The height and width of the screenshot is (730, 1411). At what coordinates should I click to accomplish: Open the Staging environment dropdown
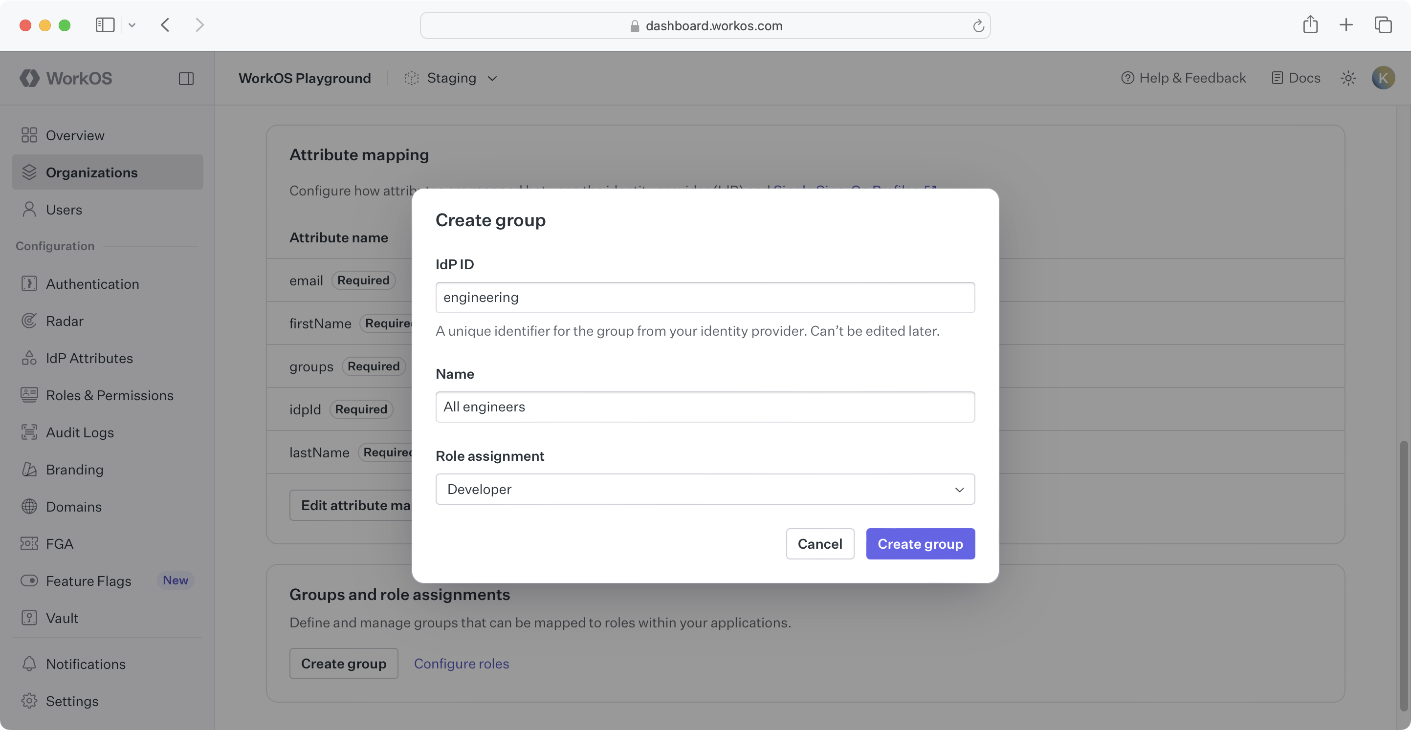click(x=450, y=78)
